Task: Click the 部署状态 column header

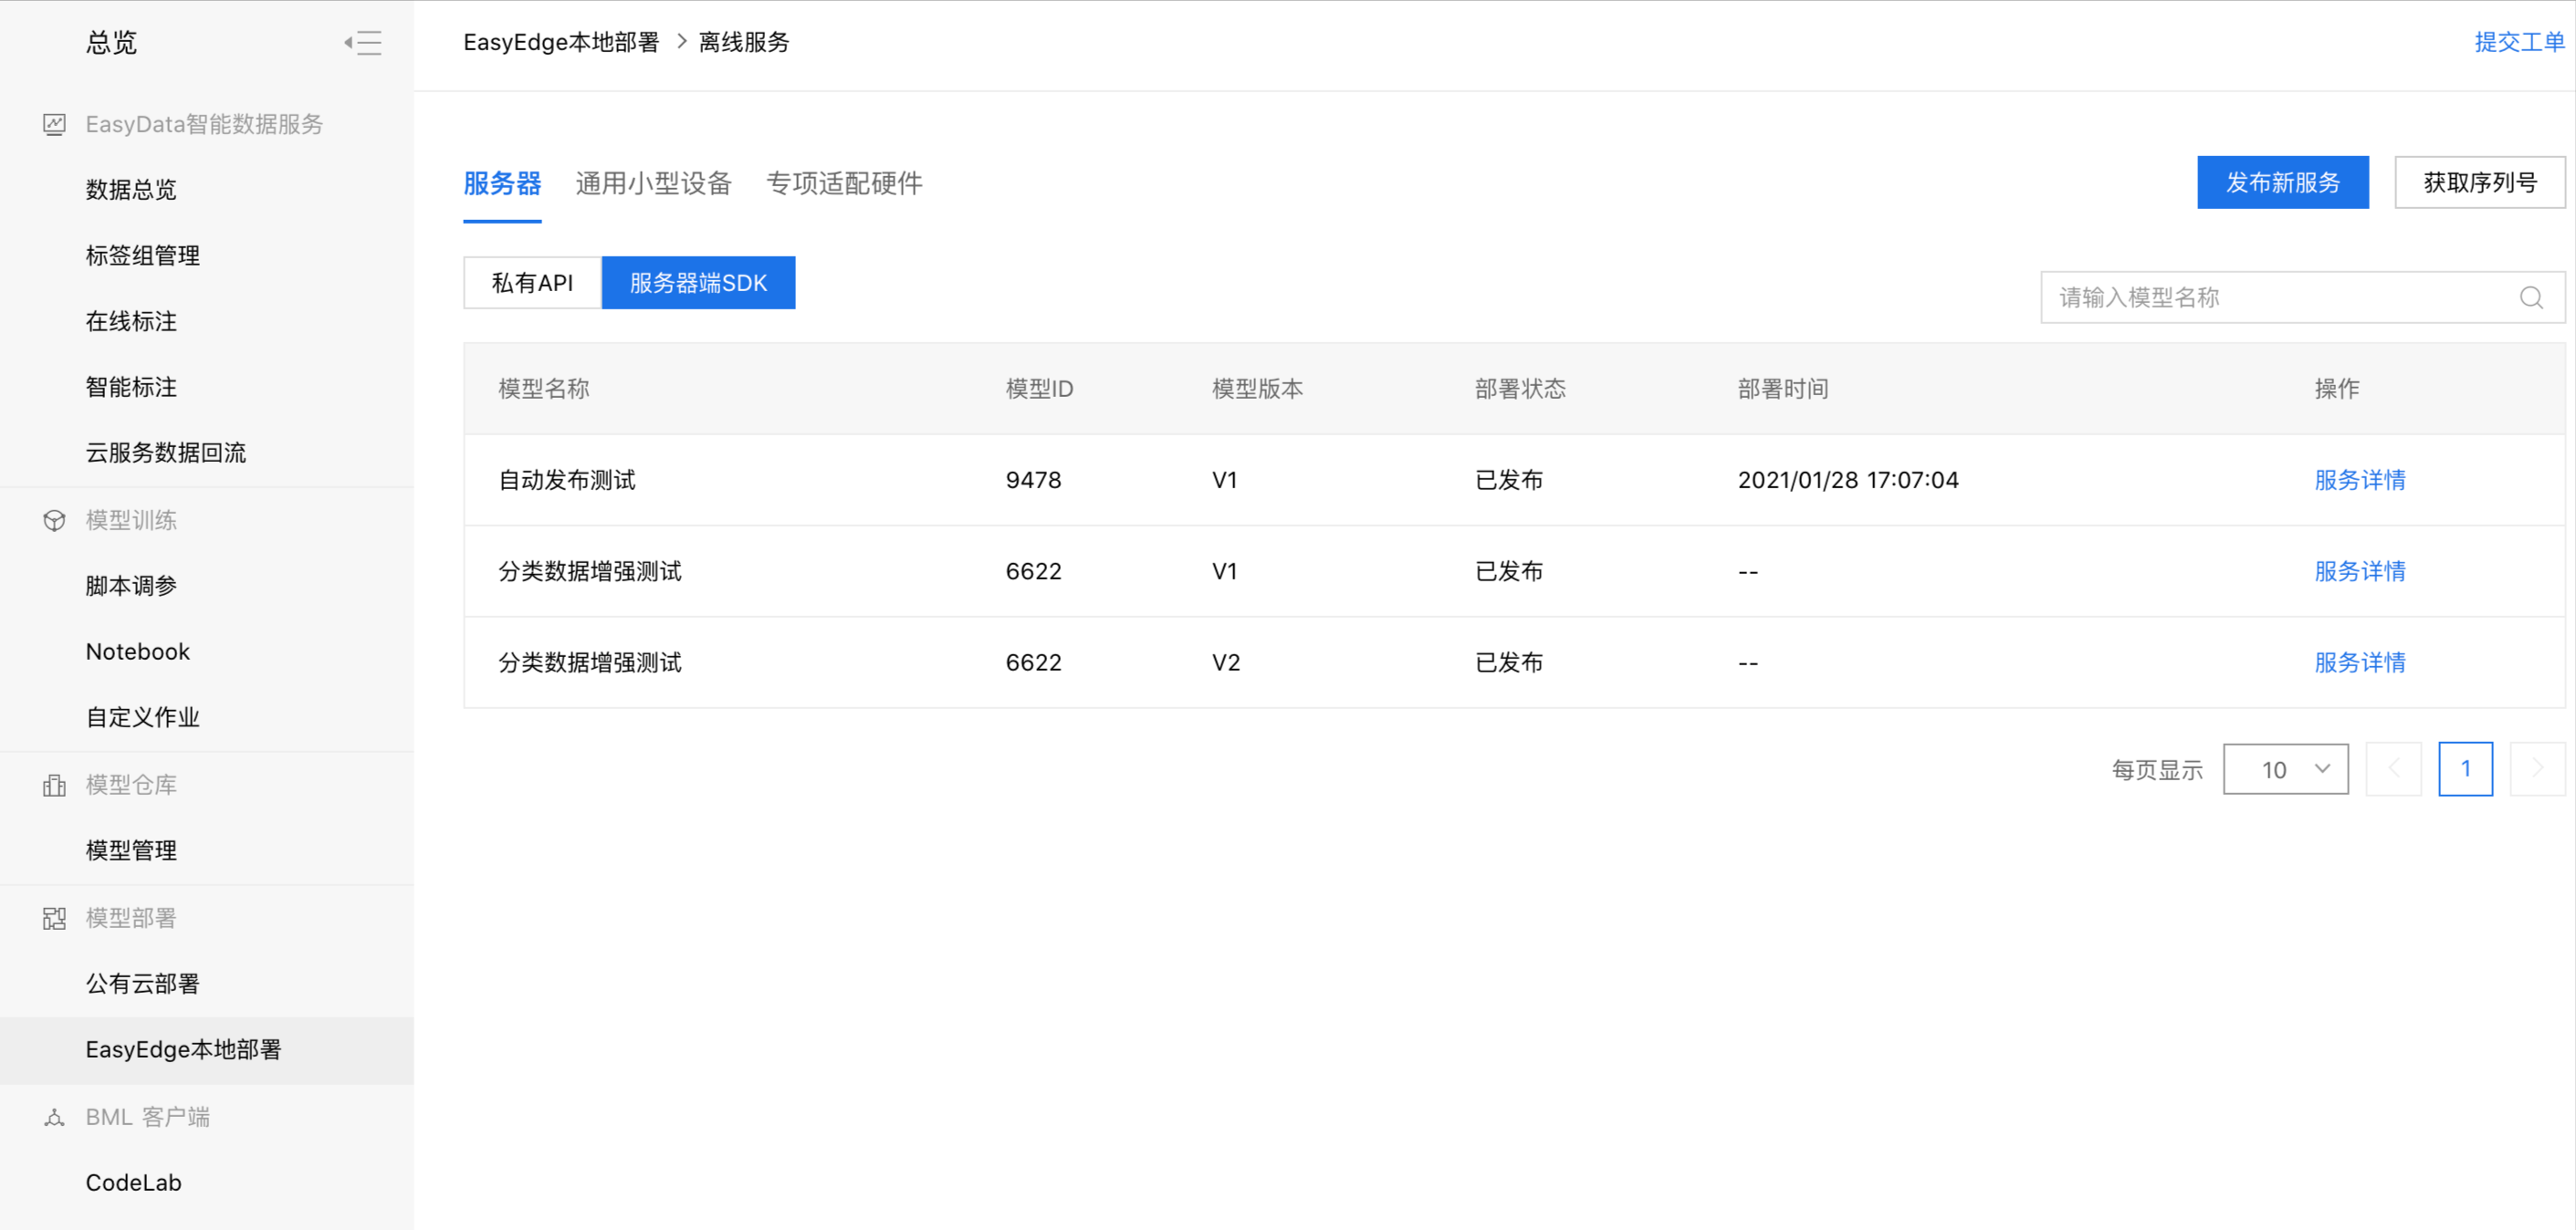Action: pos(1520,389)
